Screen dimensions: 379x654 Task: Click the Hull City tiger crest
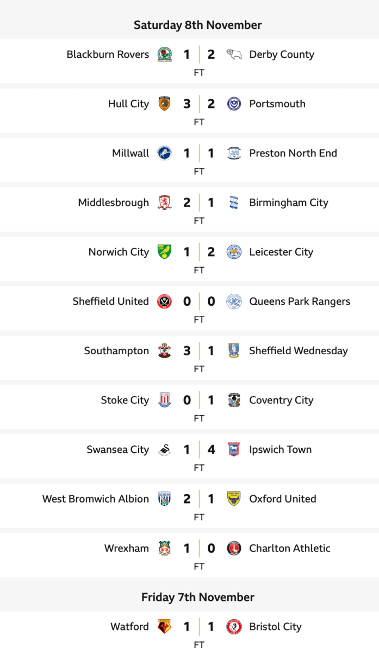click(x=164, y=104)
